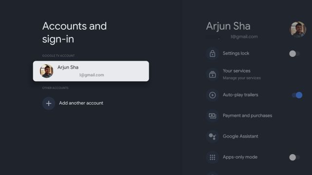
Task: Click the Arjun Sha name heading
Action: (228, 26)
